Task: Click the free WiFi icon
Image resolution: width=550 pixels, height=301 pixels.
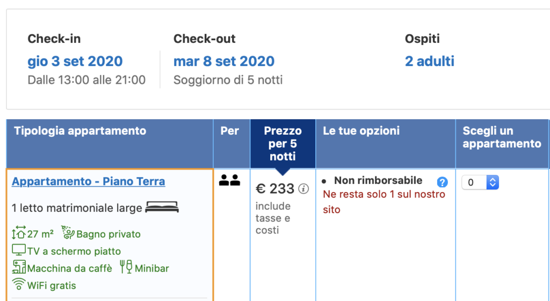Action: pos(19,284)
